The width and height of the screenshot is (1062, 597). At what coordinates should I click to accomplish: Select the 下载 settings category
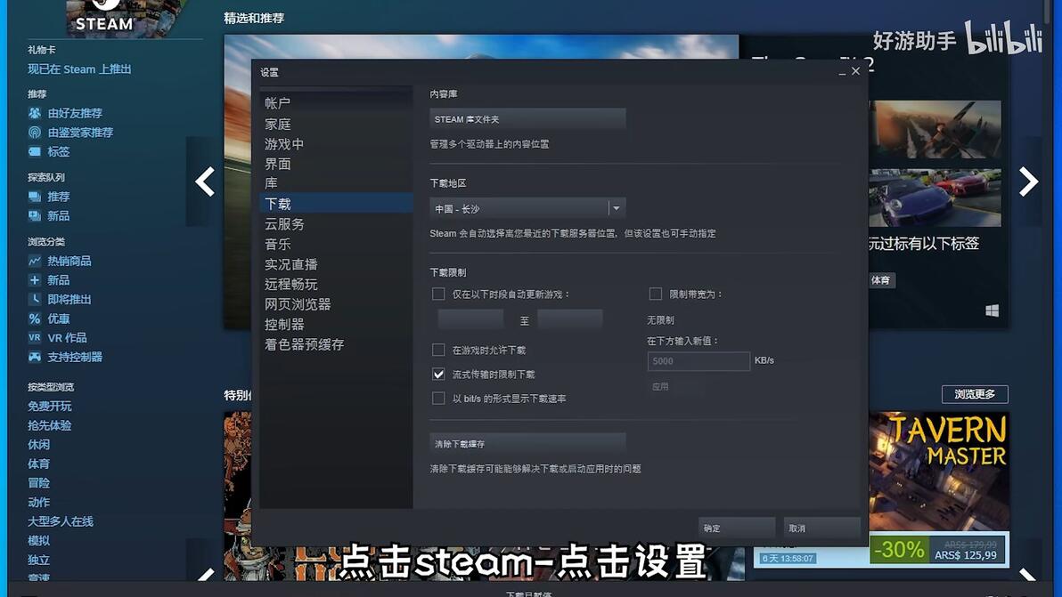pyautogui.click(x=336, y=203)
